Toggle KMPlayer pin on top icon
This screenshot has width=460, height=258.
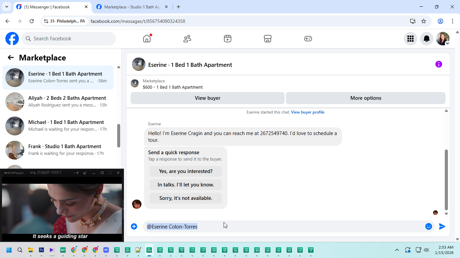pos(77,173)
